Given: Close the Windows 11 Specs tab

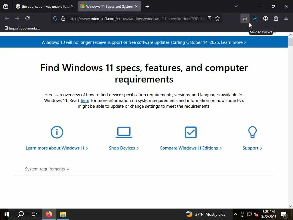Looking at the screenshot, I should click(136, 6).
